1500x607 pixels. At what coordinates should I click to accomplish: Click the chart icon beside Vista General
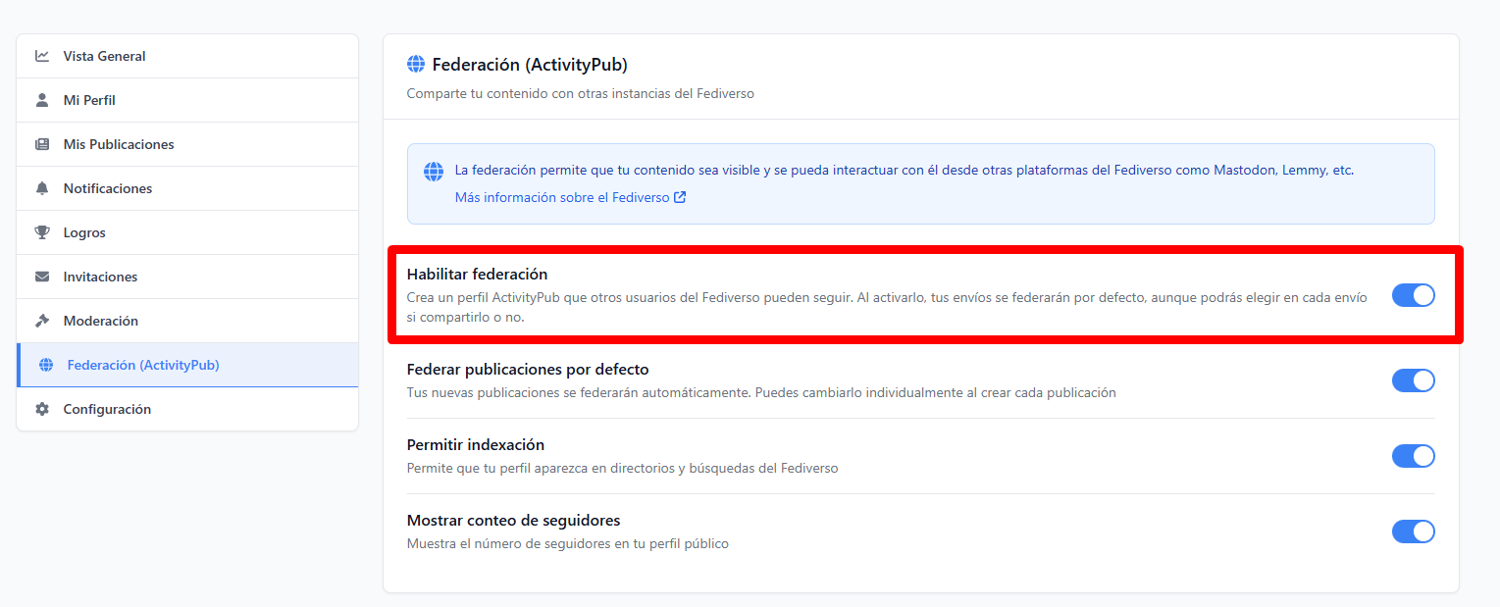42,56
